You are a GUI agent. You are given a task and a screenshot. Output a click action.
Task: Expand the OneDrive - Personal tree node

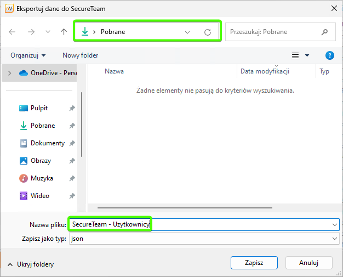[x=9, y=73]
